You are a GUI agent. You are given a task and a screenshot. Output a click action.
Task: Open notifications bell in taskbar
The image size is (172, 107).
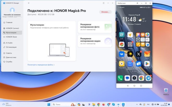coord(169,104)
